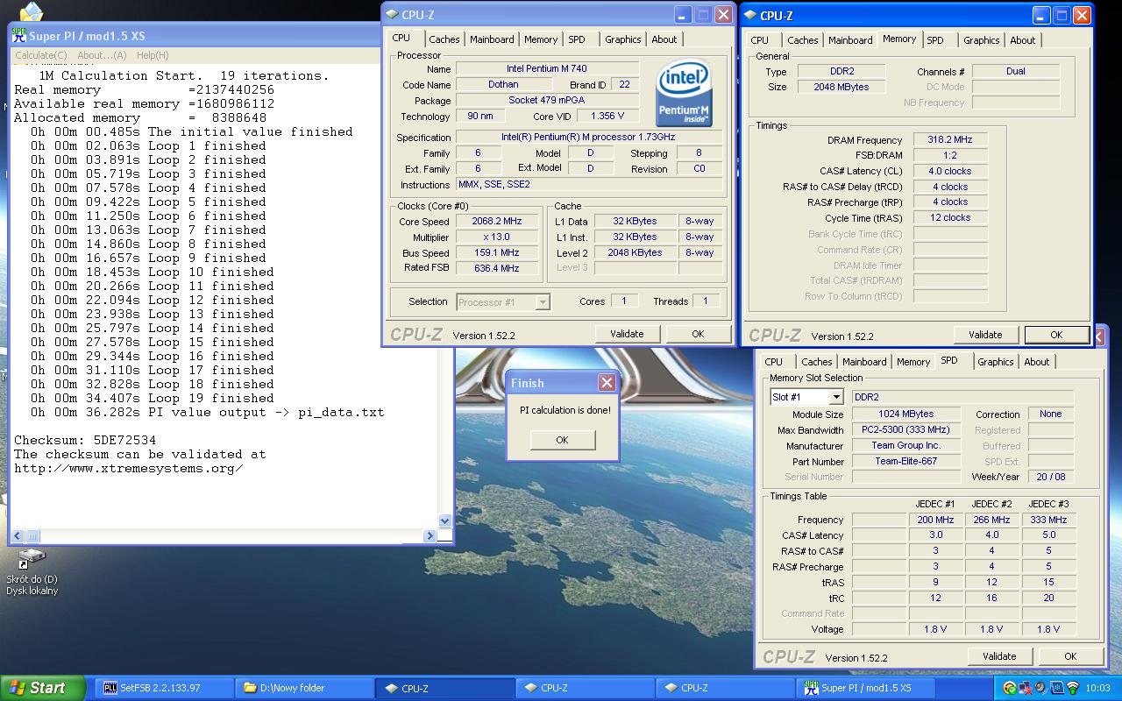Open the Processor #1 selection dropdown
The height and width of the screenshot is (701, 1122).
tap(543, 302)
